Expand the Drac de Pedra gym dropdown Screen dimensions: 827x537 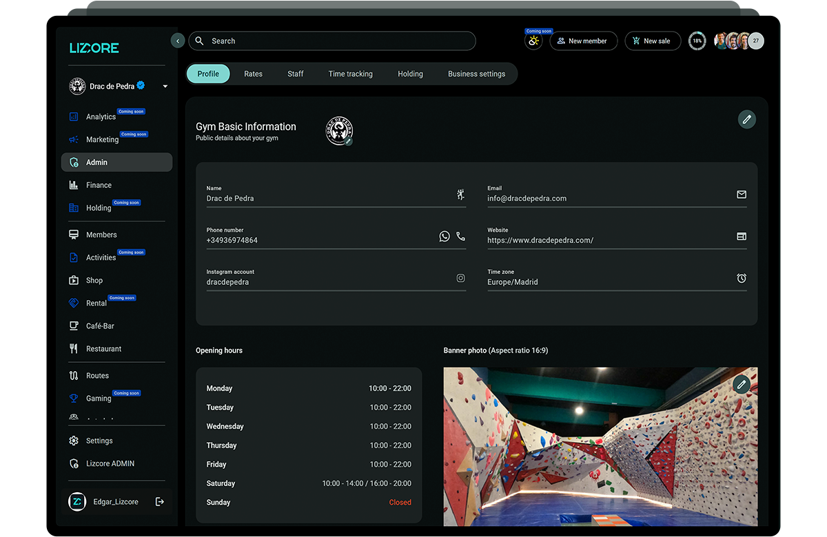165,87
